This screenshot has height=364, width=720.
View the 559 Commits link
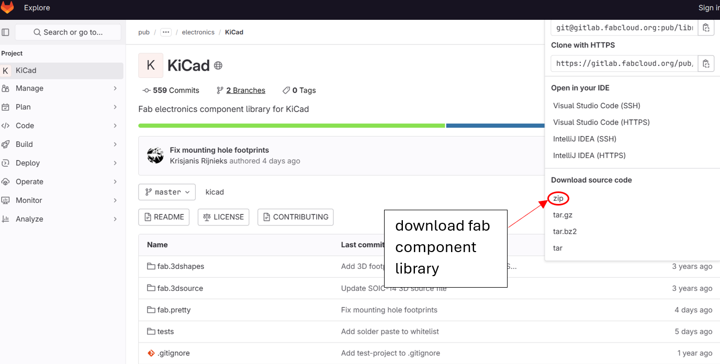coord(171,90)
